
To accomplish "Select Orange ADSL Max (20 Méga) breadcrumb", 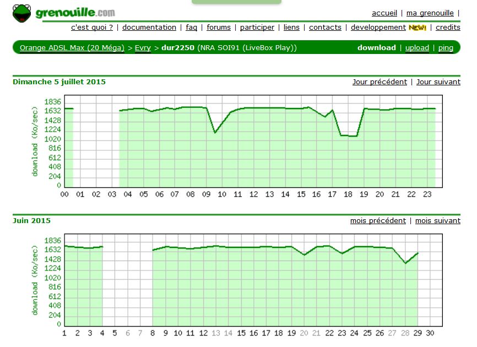I will click(72, 48).
